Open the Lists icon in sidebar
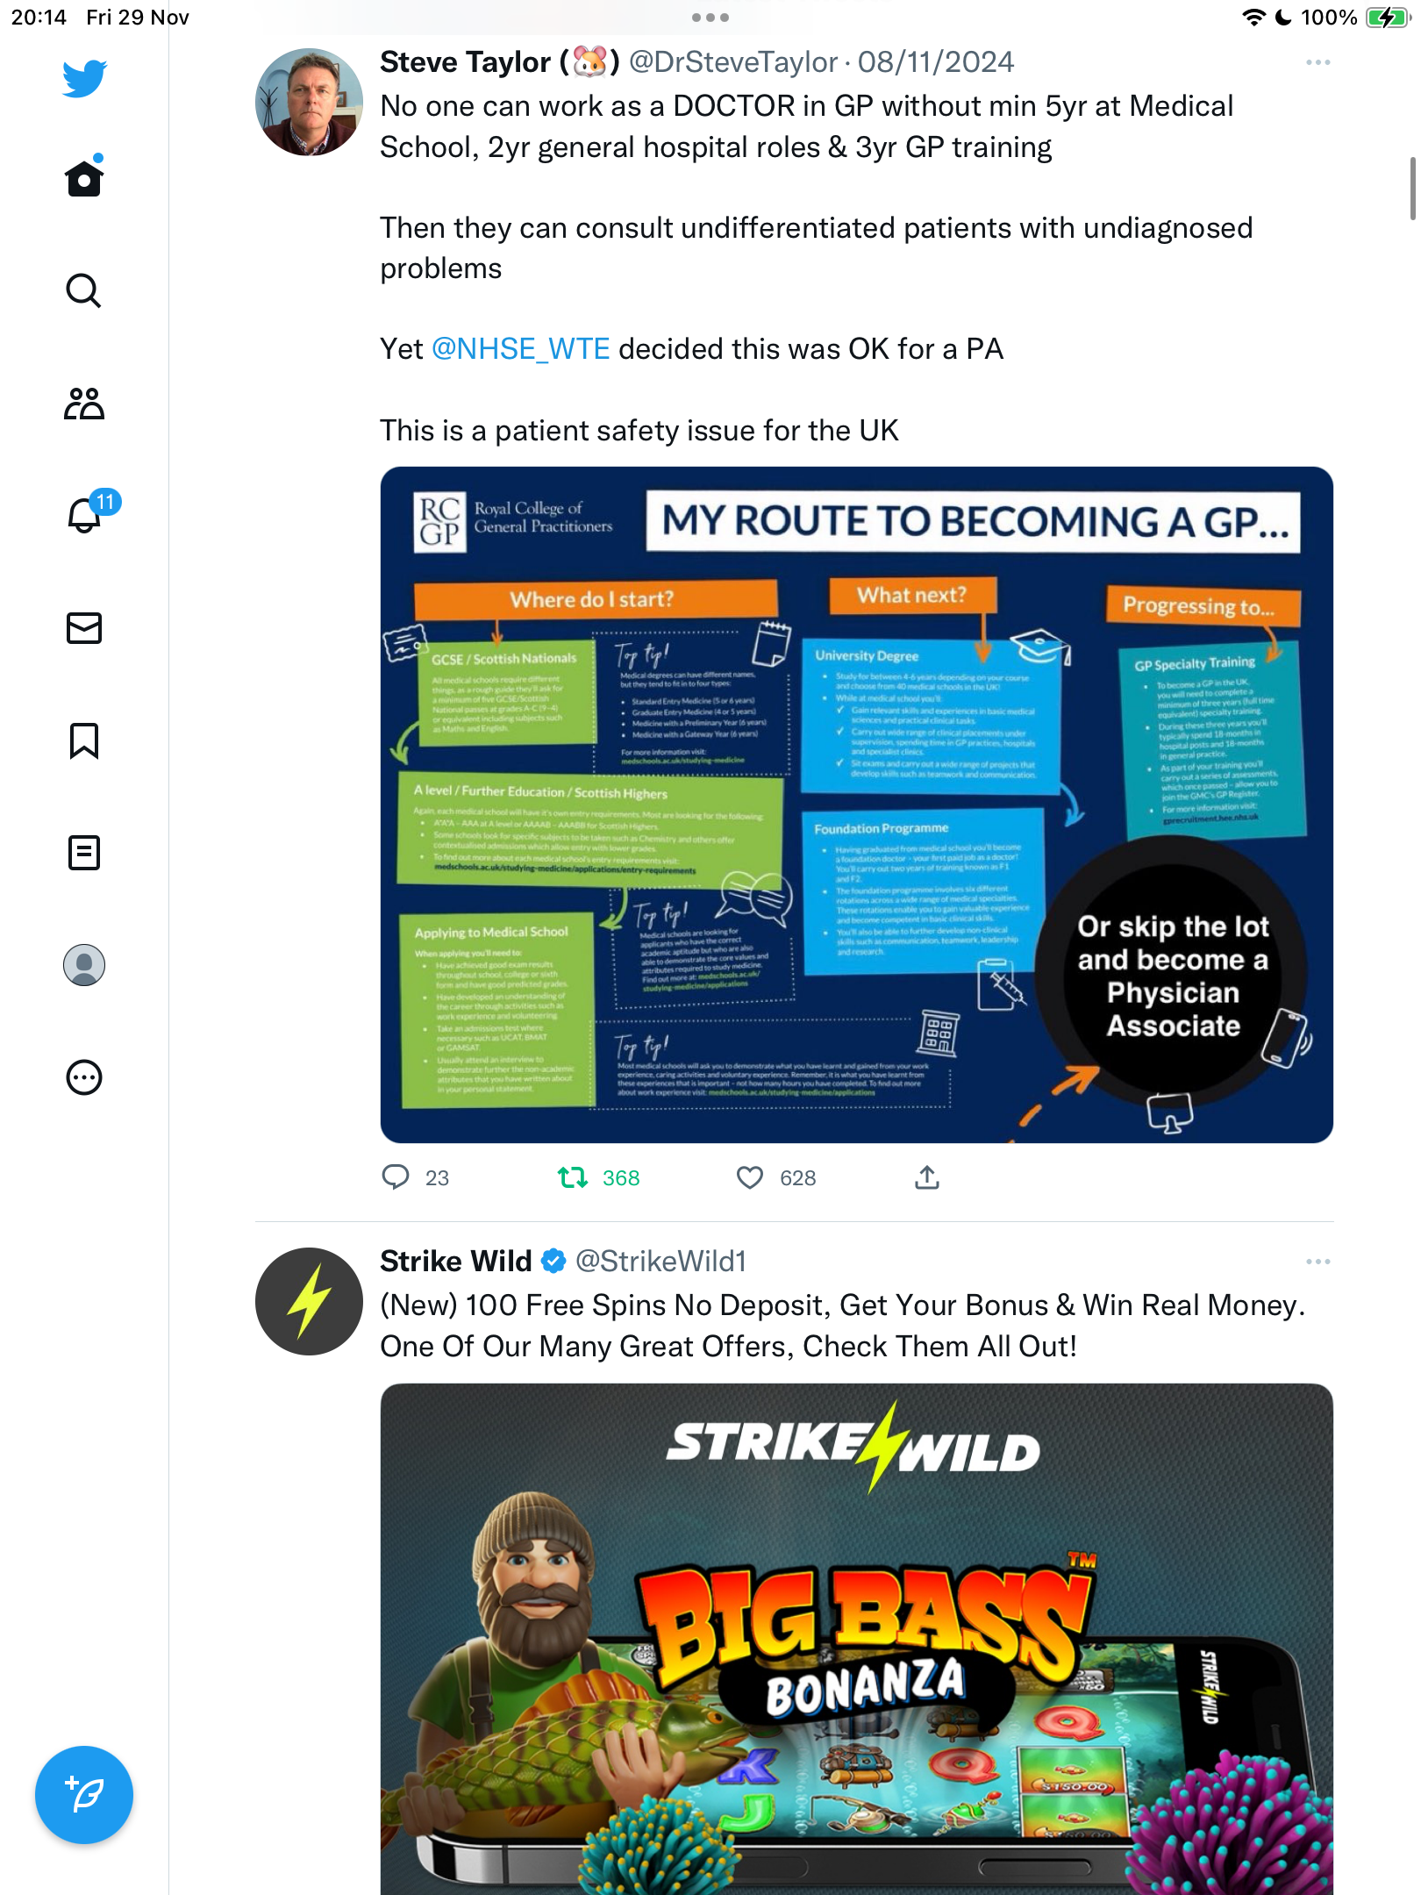The height and width of the screenshot is (1895, 1421). (84, 853)
